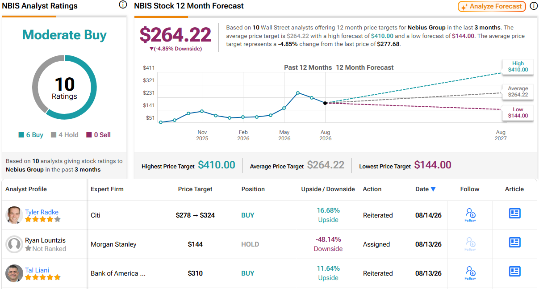Click the Expert Firm column header
The image size is (539, 289).
point(107,189)
